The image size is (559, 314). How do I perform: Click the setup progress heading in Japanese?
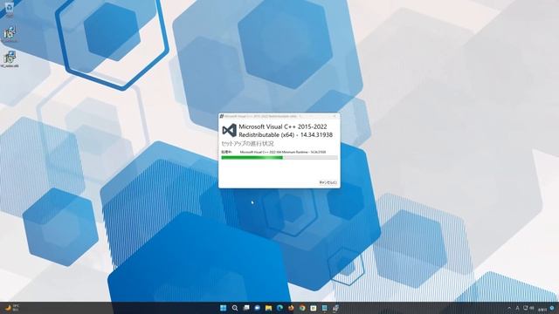pyautogui.click(x=247, y=143)
